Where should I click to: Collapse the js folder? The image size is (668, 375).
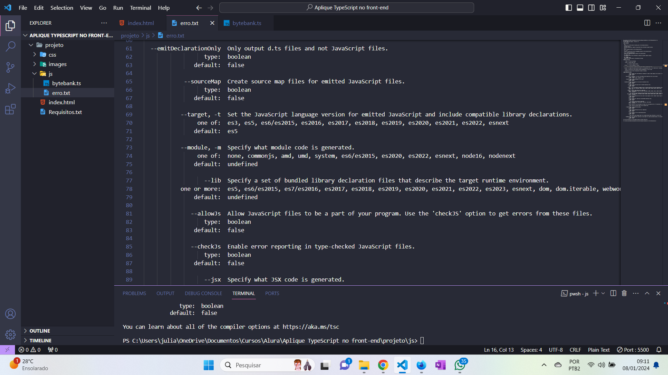pos(68,74)
